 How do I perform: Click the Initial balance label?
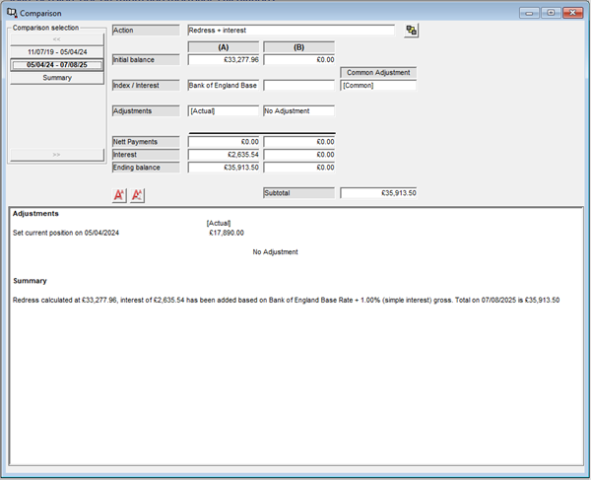tap(146, 59)
